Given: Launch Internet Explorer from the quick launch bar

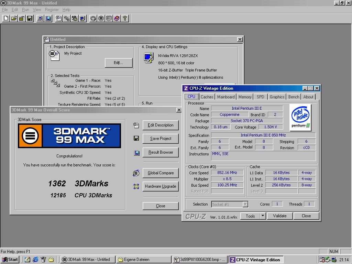Looking at the screenshot, I should [35, 260].
